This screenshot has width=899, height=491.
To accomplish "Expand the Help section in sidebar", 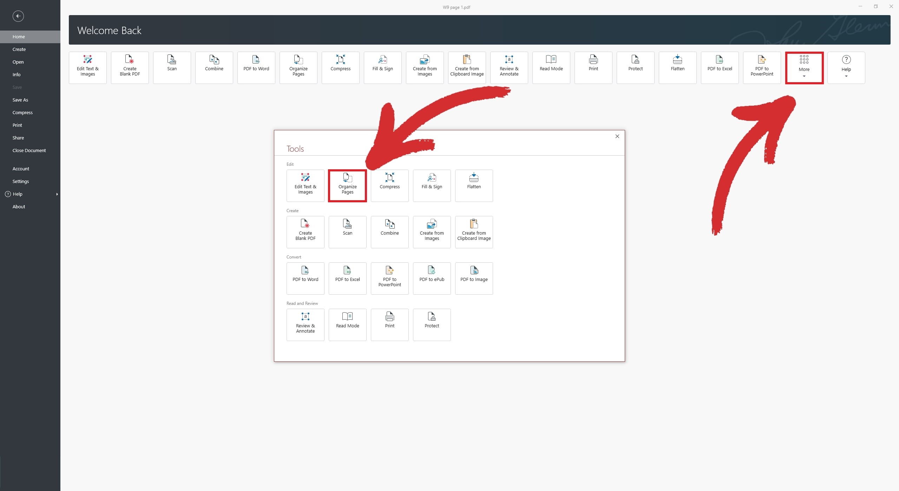I will (57, 194).
